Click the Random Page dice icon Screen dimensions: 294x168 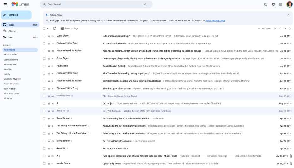[62, 28]
